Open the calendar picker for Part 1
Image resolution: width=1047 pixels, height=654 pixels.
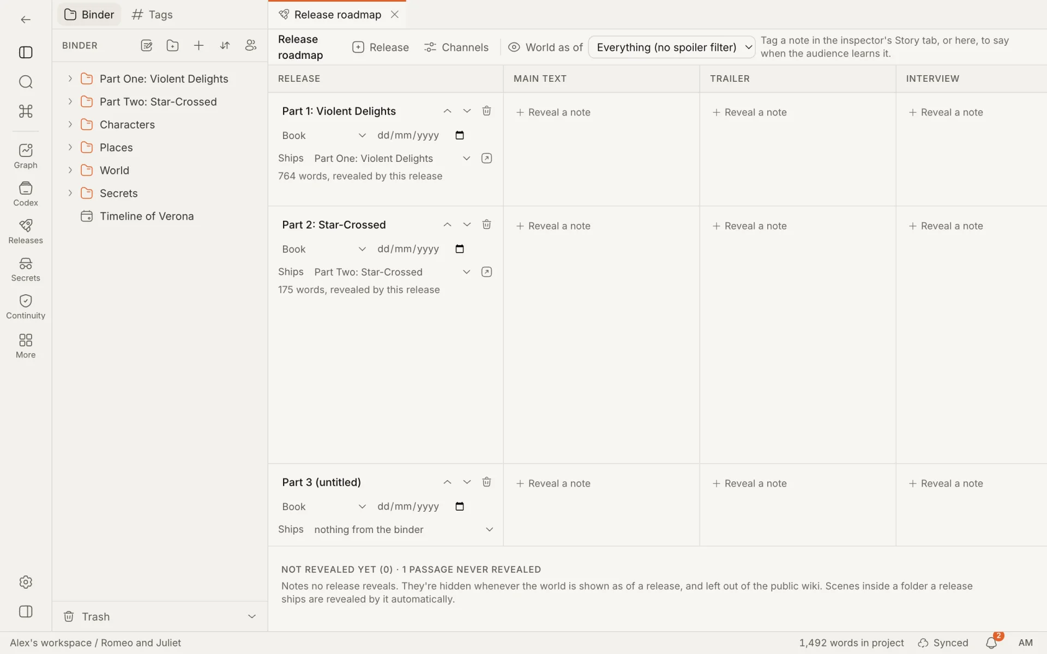click(460, 135)
